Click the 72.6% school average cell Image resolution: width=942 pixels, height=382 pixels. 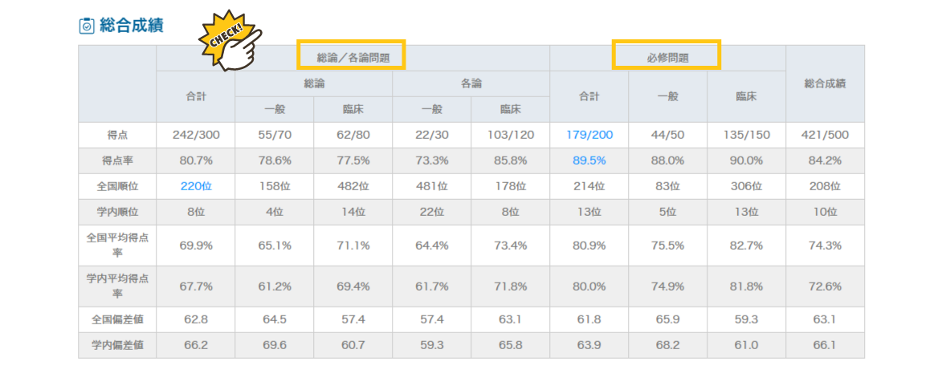tap(825, 286)
